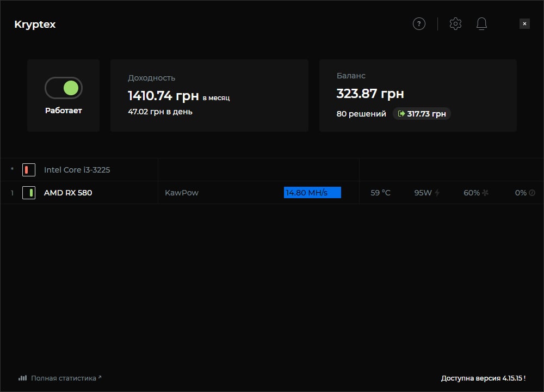Select the Intel Core i3-3225 row name
The image size is (544, 392).
[77, 170]
